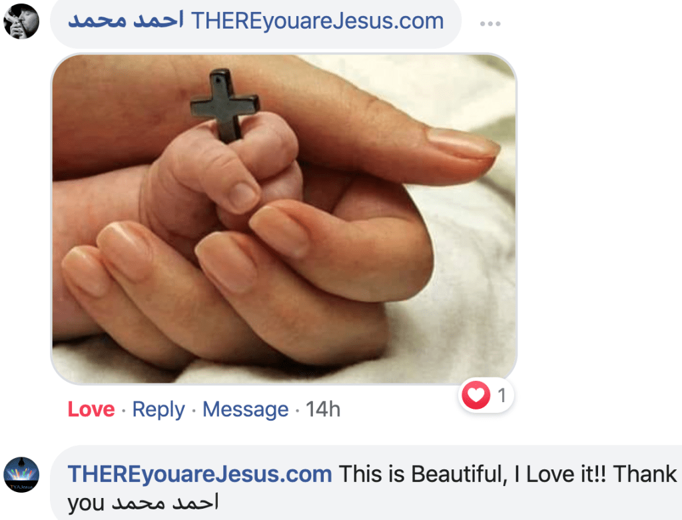Click tagged THEREyouareJesus.com in first comment
This screenshot has height=520, width=682.
[318, 21]
